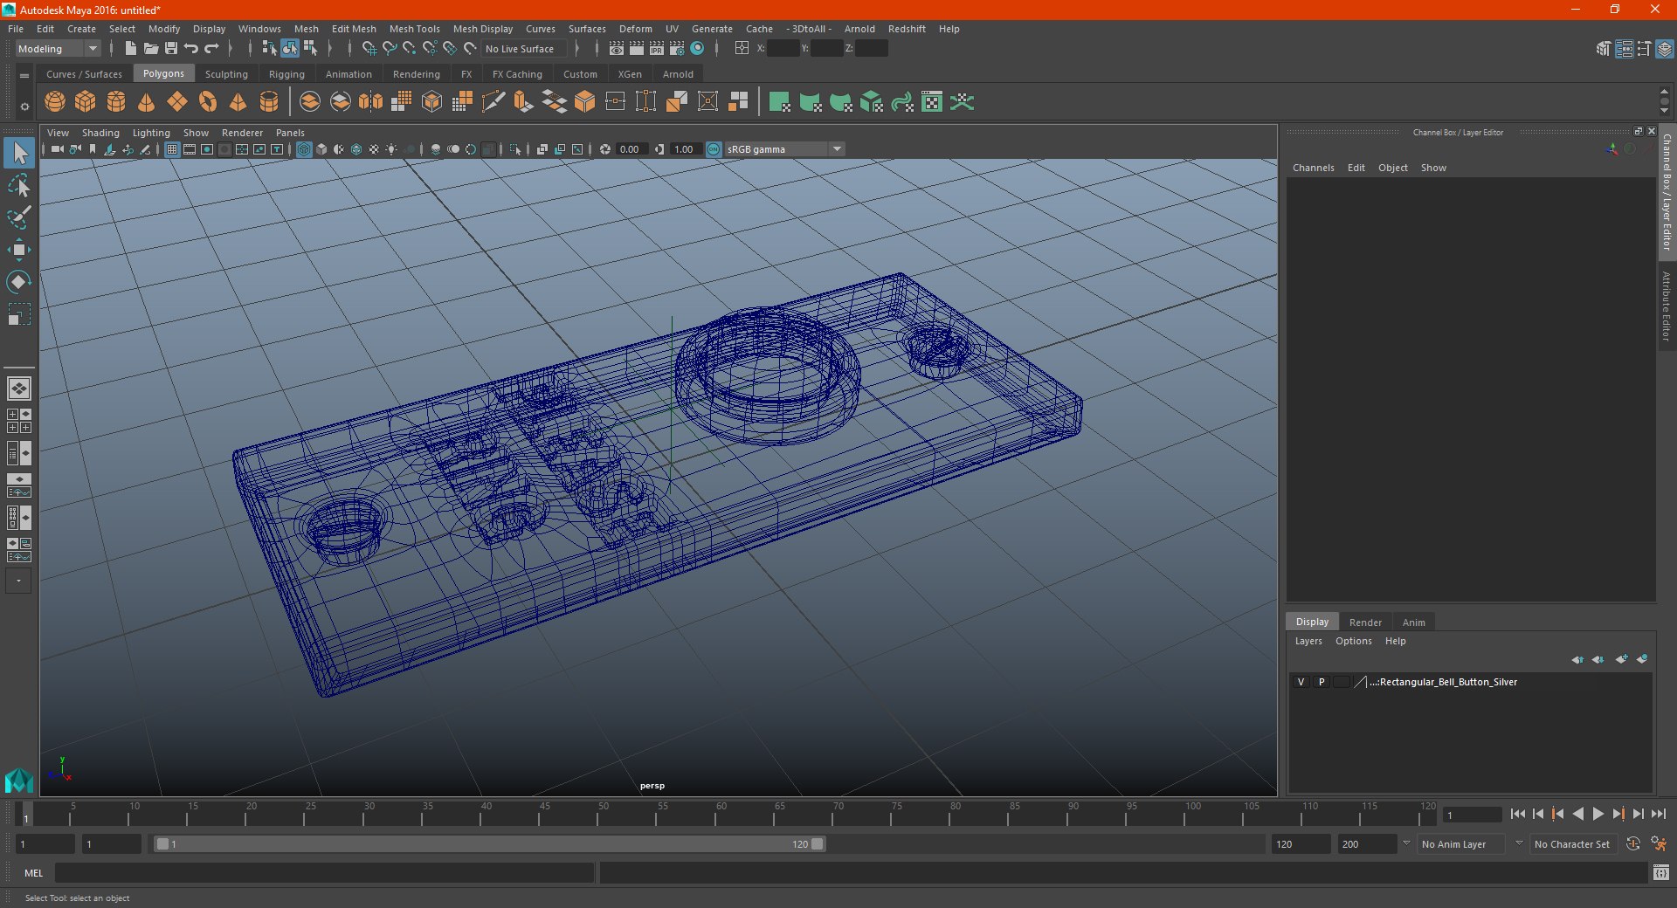Click the Open Scene folder icon
This screenshot has width=1677, height=908.
[151, 49]
